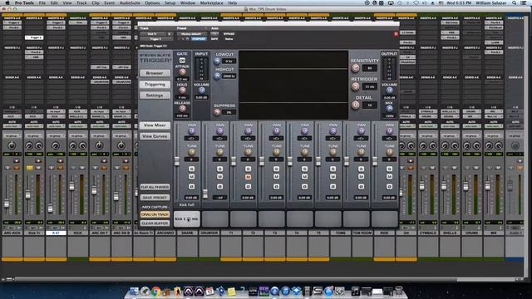This screenshot has height=299, width=532.
Task: Open the Trigger 2 insert selector dropdown
Action: [157, 39]
